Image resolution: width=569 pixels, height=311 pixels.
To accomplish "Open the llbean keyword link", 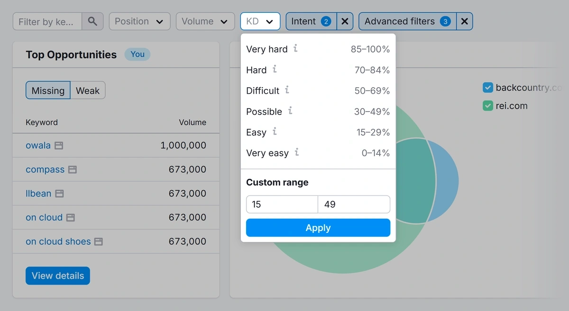I will tap(38, 194).
